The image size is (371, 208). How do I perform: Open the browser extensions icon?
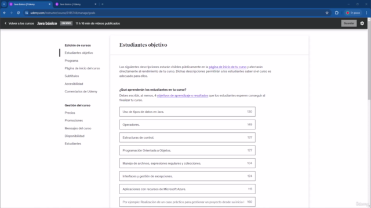[337, 13]
